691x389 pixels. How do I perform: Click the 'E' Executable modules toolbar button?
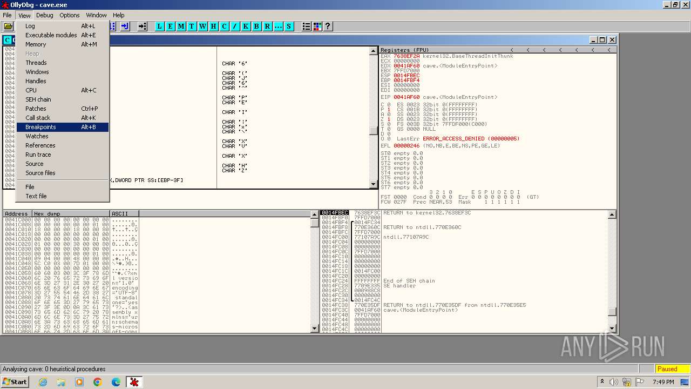coord(171,26)
